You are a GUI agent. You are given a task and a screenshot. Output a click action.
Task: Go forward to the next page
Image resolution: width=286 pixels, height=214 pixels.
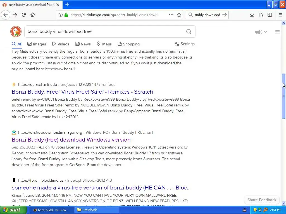(x=15, y=15)
